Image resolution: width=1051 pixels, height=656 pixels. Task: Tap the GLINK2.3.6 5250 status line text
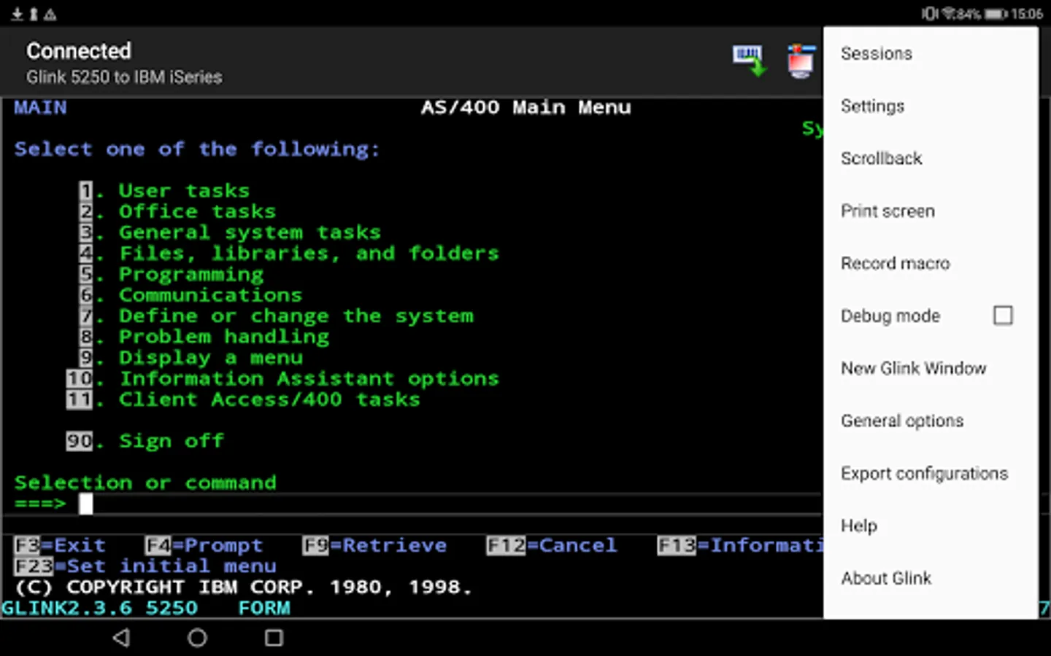[x=99, y=609]
